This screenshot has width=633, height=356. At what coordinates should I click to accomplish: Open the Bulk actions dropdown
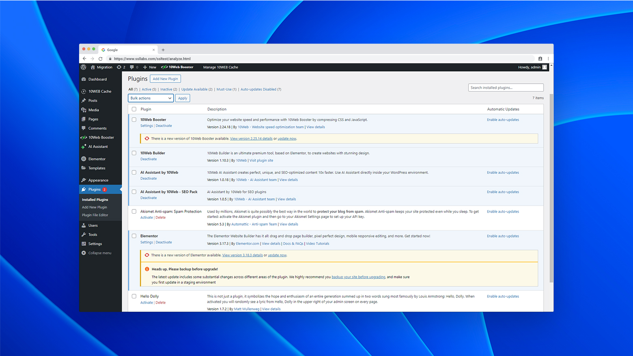151,98
